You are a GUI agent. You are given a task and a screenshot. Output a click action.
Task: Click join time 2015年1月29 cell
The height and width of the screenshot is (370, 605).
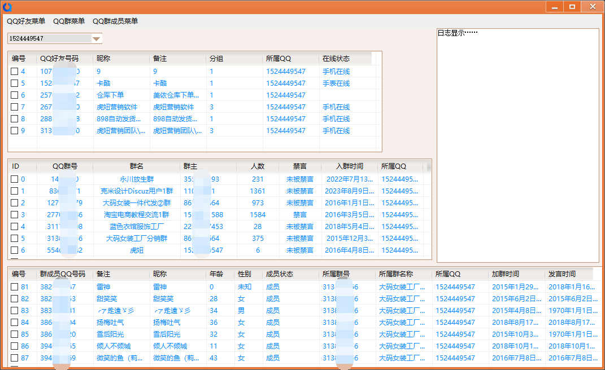(515, 287)
